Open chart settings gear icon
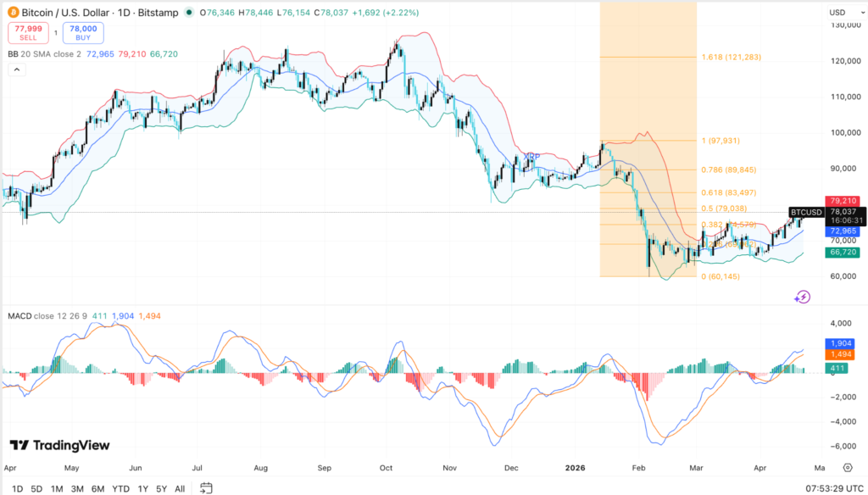Screen dimensions: 868x495 (x=847, y=467)
